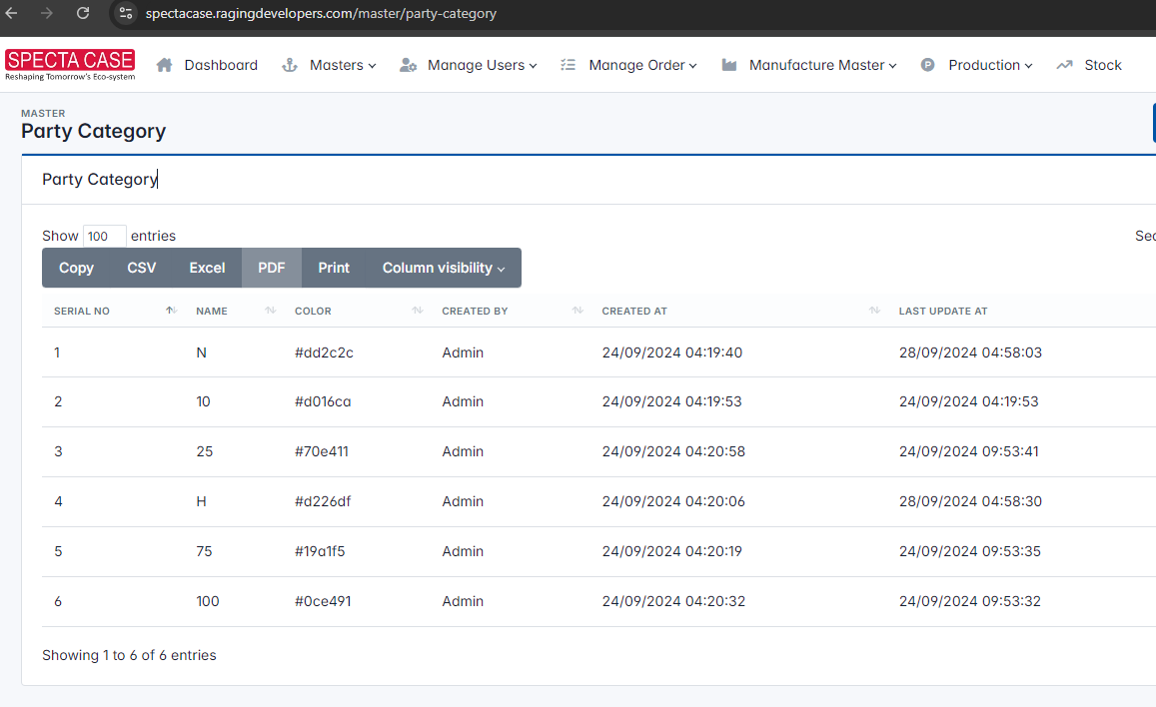Click the Stock trending arrow icon
Screen dimensions: 1156x707
pos(1064,65)
